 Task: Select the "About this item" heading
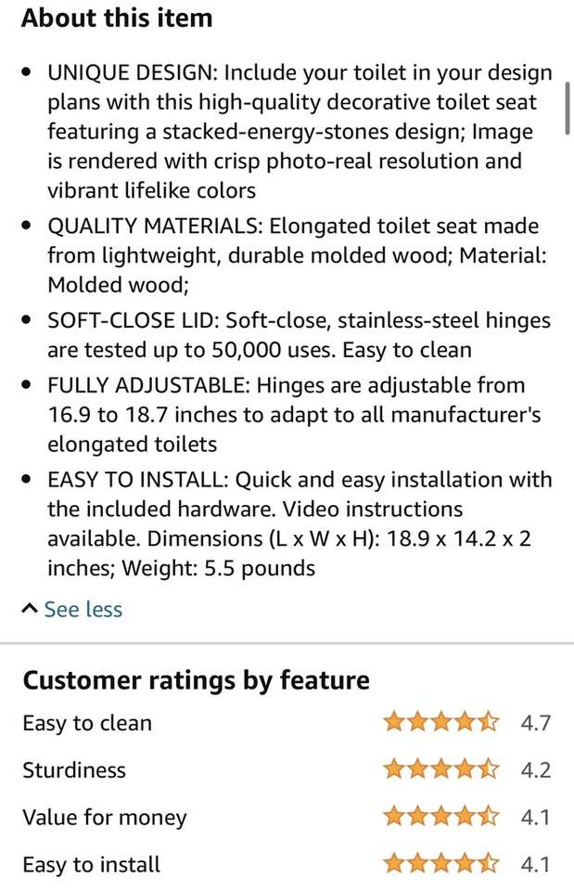point(117,18)
